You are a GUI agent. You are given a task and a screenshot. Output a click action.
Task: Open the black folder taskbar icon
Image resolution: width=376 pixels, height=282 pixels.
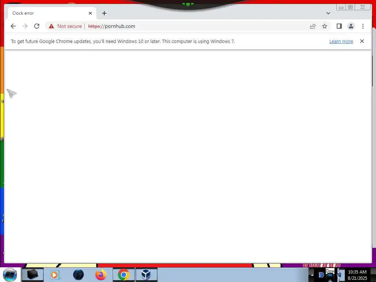33,275
